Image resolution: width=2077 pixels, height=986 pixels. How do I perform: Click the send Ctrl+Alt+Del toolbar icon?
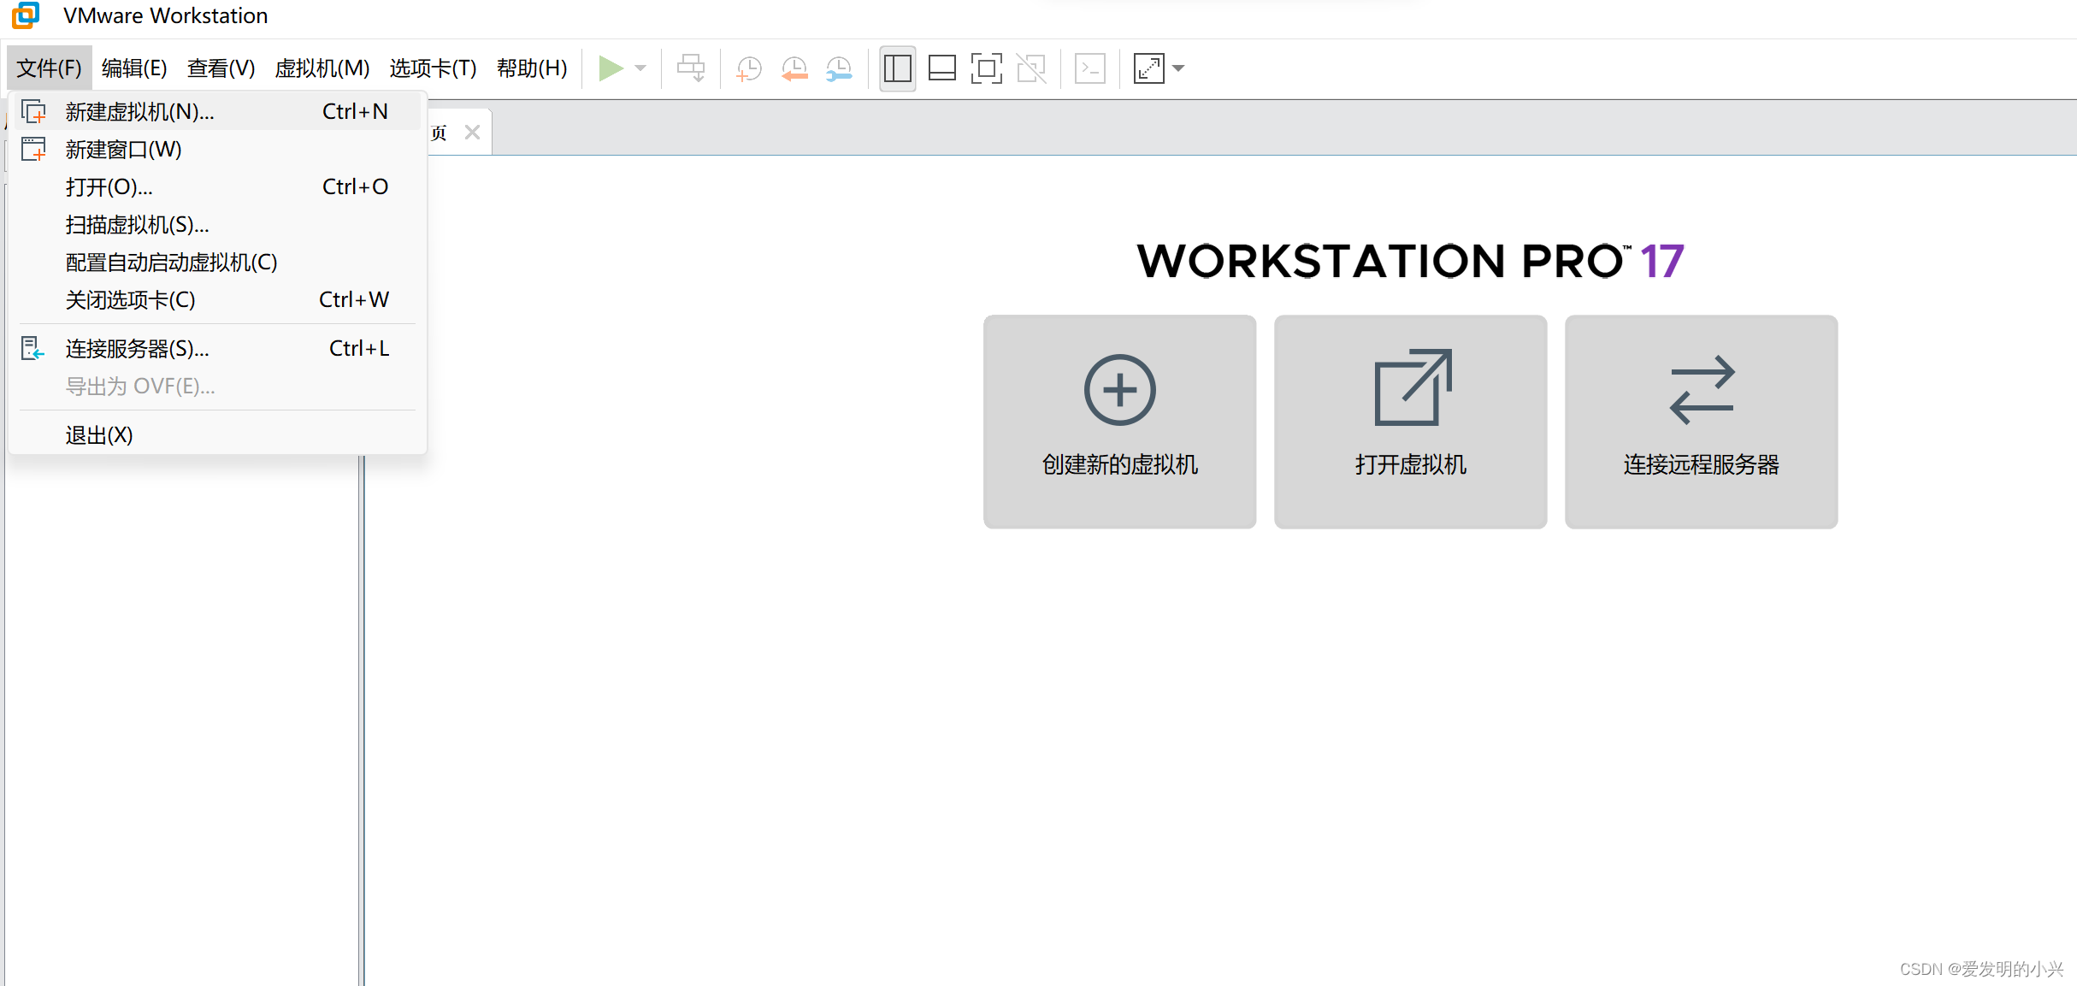click(x=691, y=68)
